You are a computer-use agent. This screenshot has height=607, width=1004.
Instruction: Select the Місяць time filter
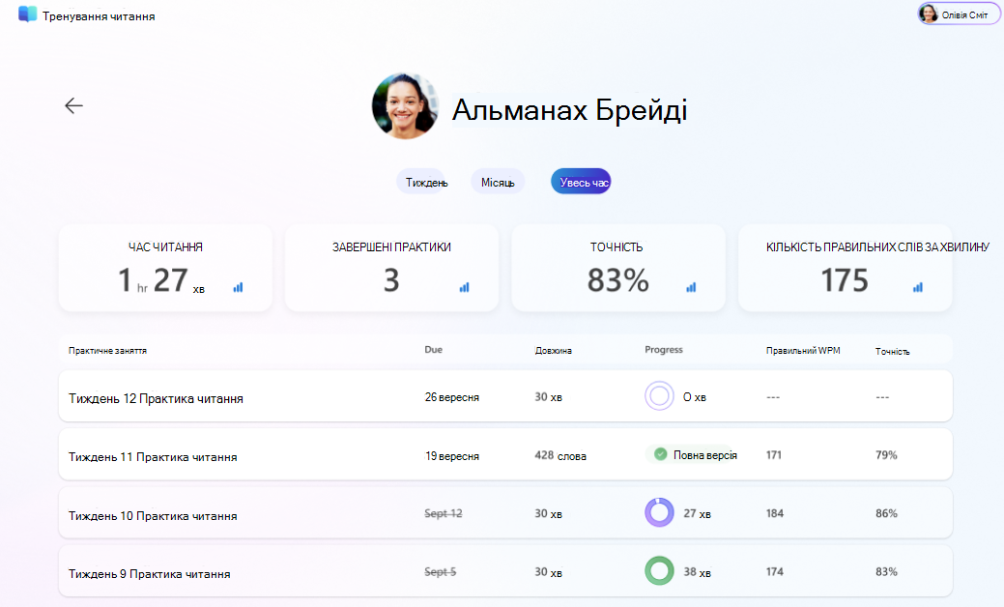coord(498,183)
